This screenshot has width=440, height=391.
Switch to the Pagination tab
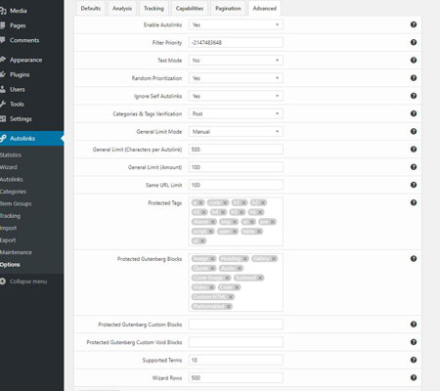coord(228,9)
